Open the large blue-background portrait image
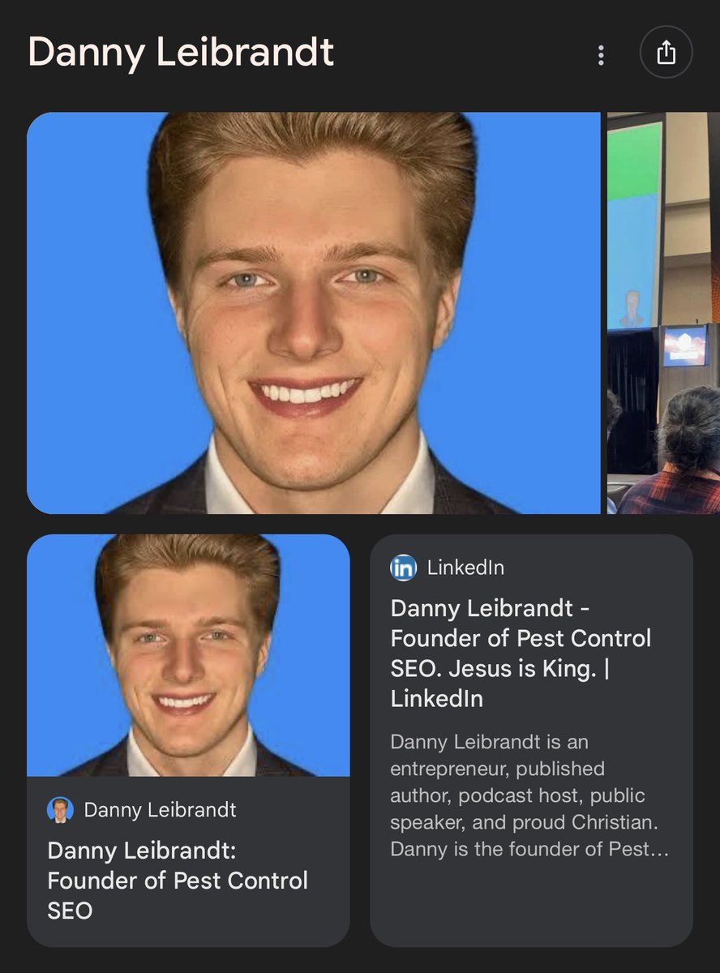Image resolution: width=720 pixels, height=973 pixels. 314,313
